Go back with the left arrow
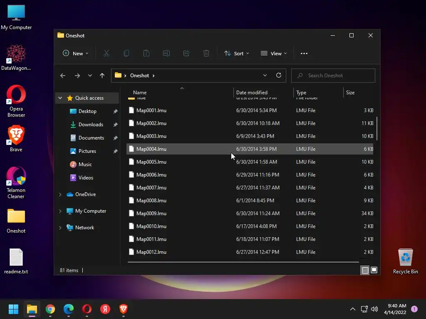The image size is (426, 319). pyautogui.click(x=63, y=76)
